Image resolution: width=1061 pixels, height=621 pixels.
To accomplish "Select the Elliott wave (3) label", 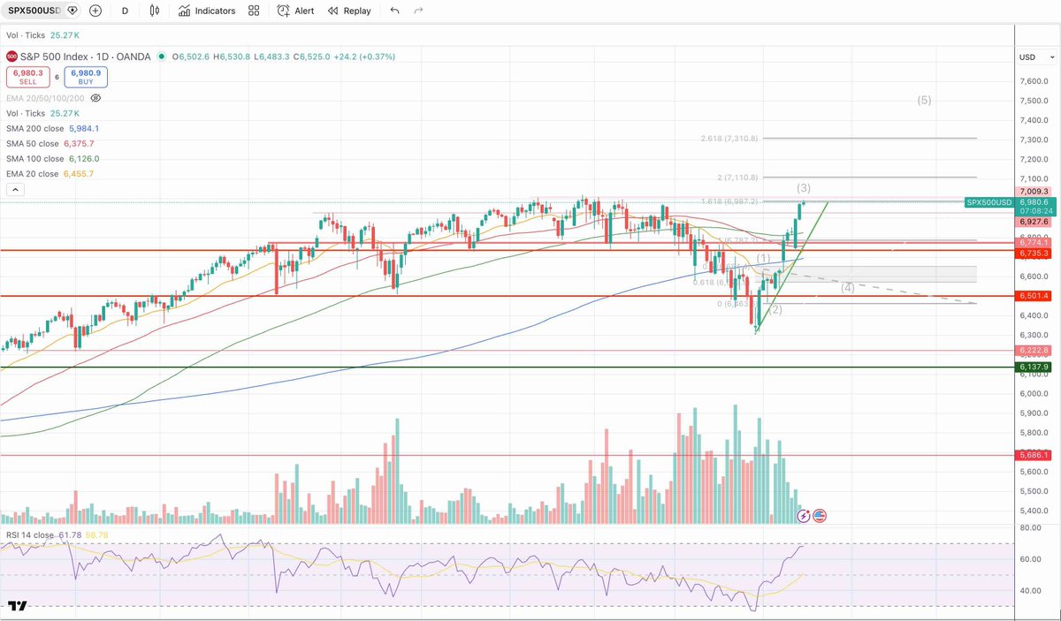I will [804, 188].
